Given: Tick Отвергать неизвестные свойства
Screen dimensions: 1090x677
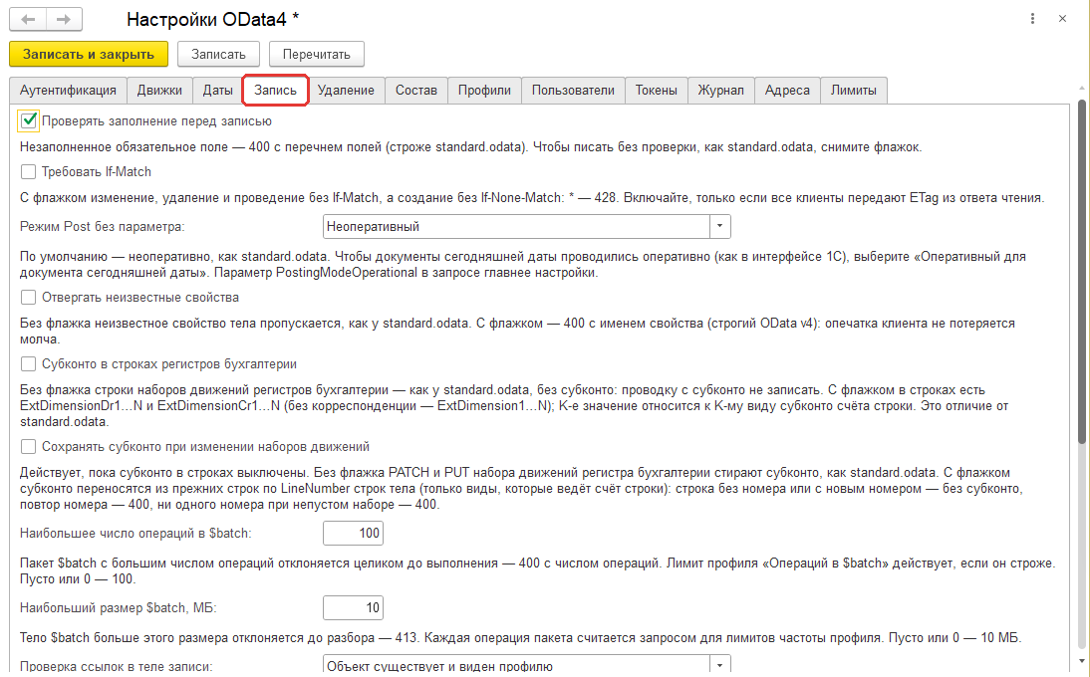Looking at the screenshot, I should [x=29, y=298].
